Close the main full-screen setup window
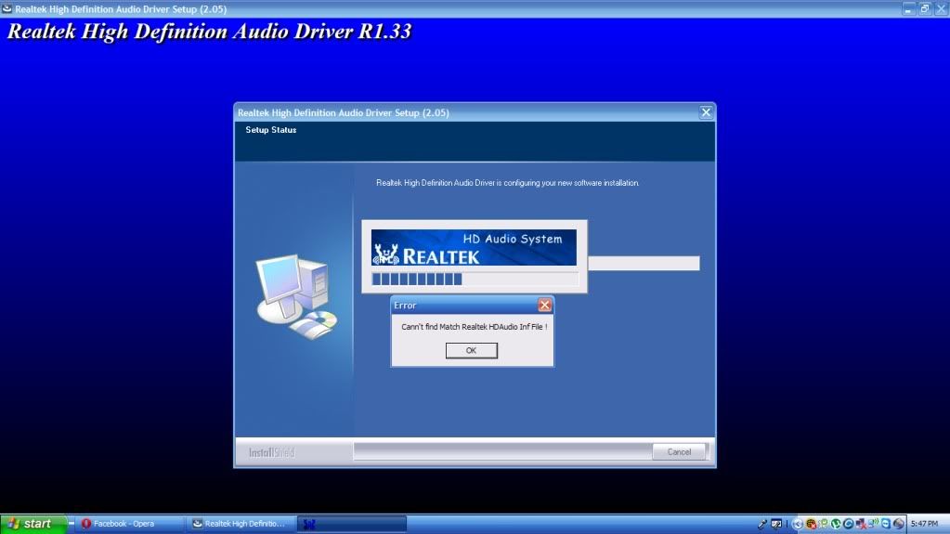The image size is (950, 534). tap(942, 8)
